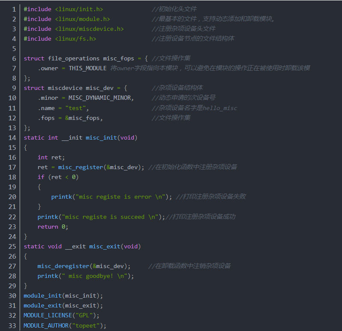Click comment '//打印注册杂项设备失败'
Screen dimensions: 342x331
coord(211,197)
